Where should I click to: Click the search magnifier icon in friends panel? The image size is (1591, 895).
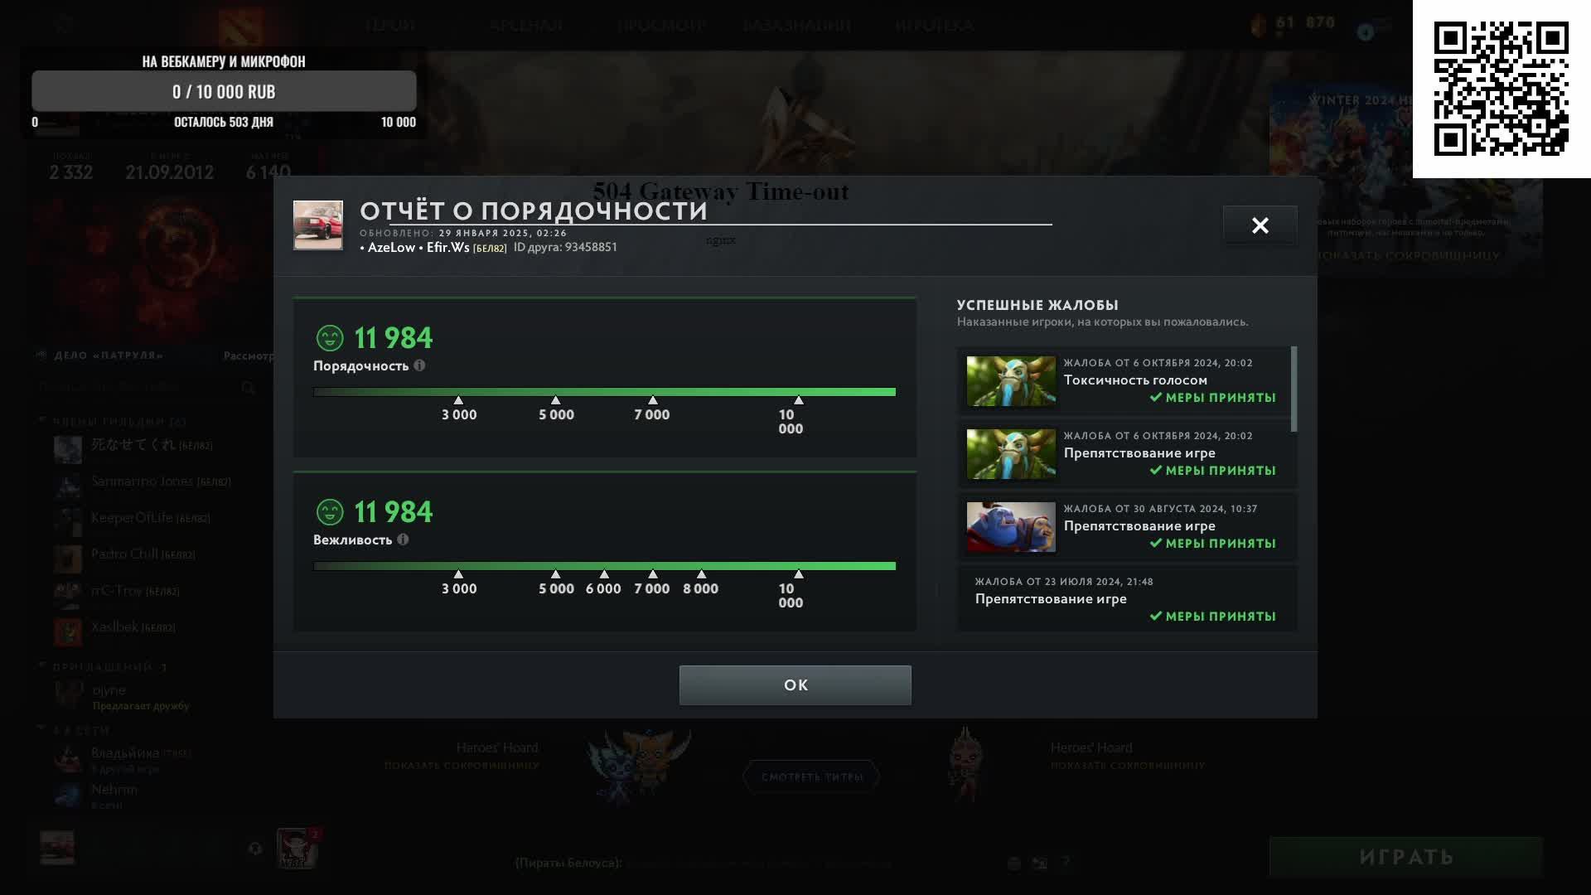248,388
